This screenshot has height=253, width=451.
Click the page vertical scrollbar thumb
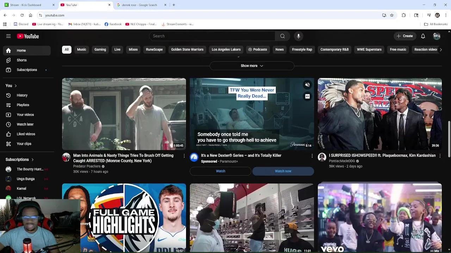click(449, 140)
